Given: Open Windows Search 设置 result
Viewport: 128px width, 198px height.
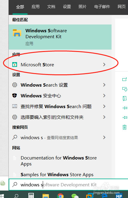Looking at the screenshot, I should click(x=60, y=85).
